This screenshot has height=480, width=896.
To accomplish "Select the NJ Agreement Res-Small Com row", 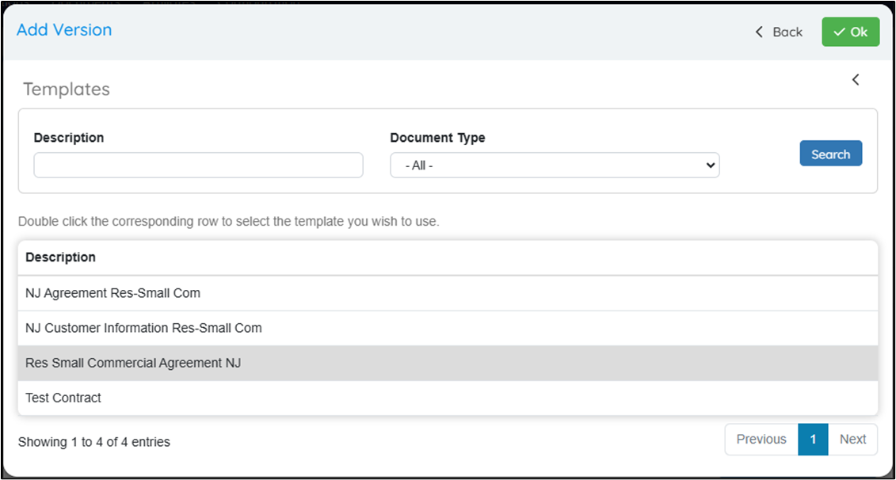I will tap(448, 293).
